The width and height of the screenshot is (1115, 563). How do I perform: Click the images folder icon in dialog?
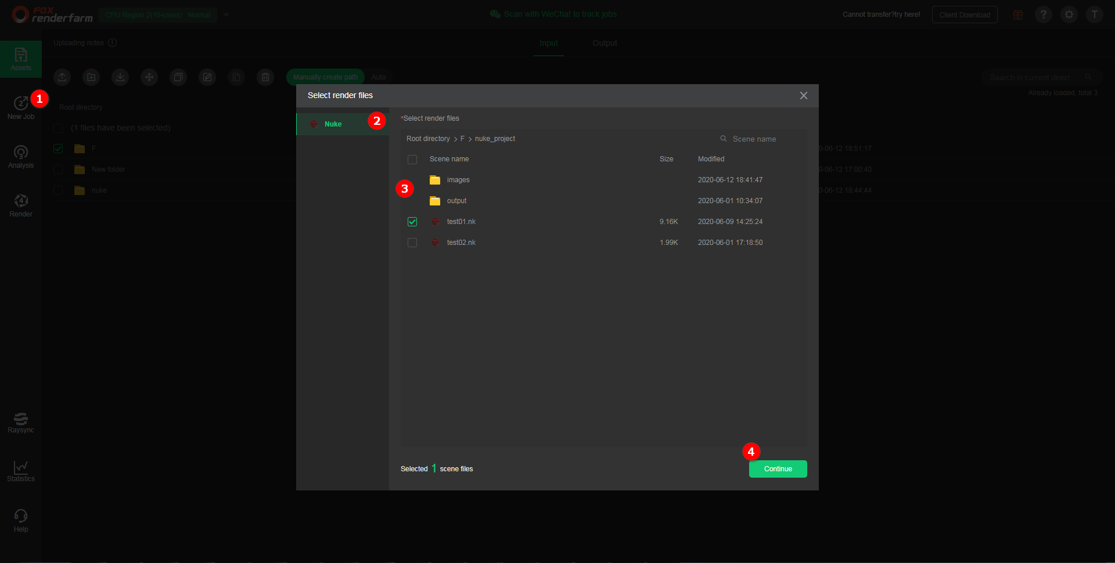pos(435,180)
